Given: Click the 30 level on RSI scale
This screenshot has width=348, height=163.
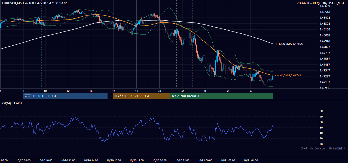Looking at the screenshot, I should 321,139.
